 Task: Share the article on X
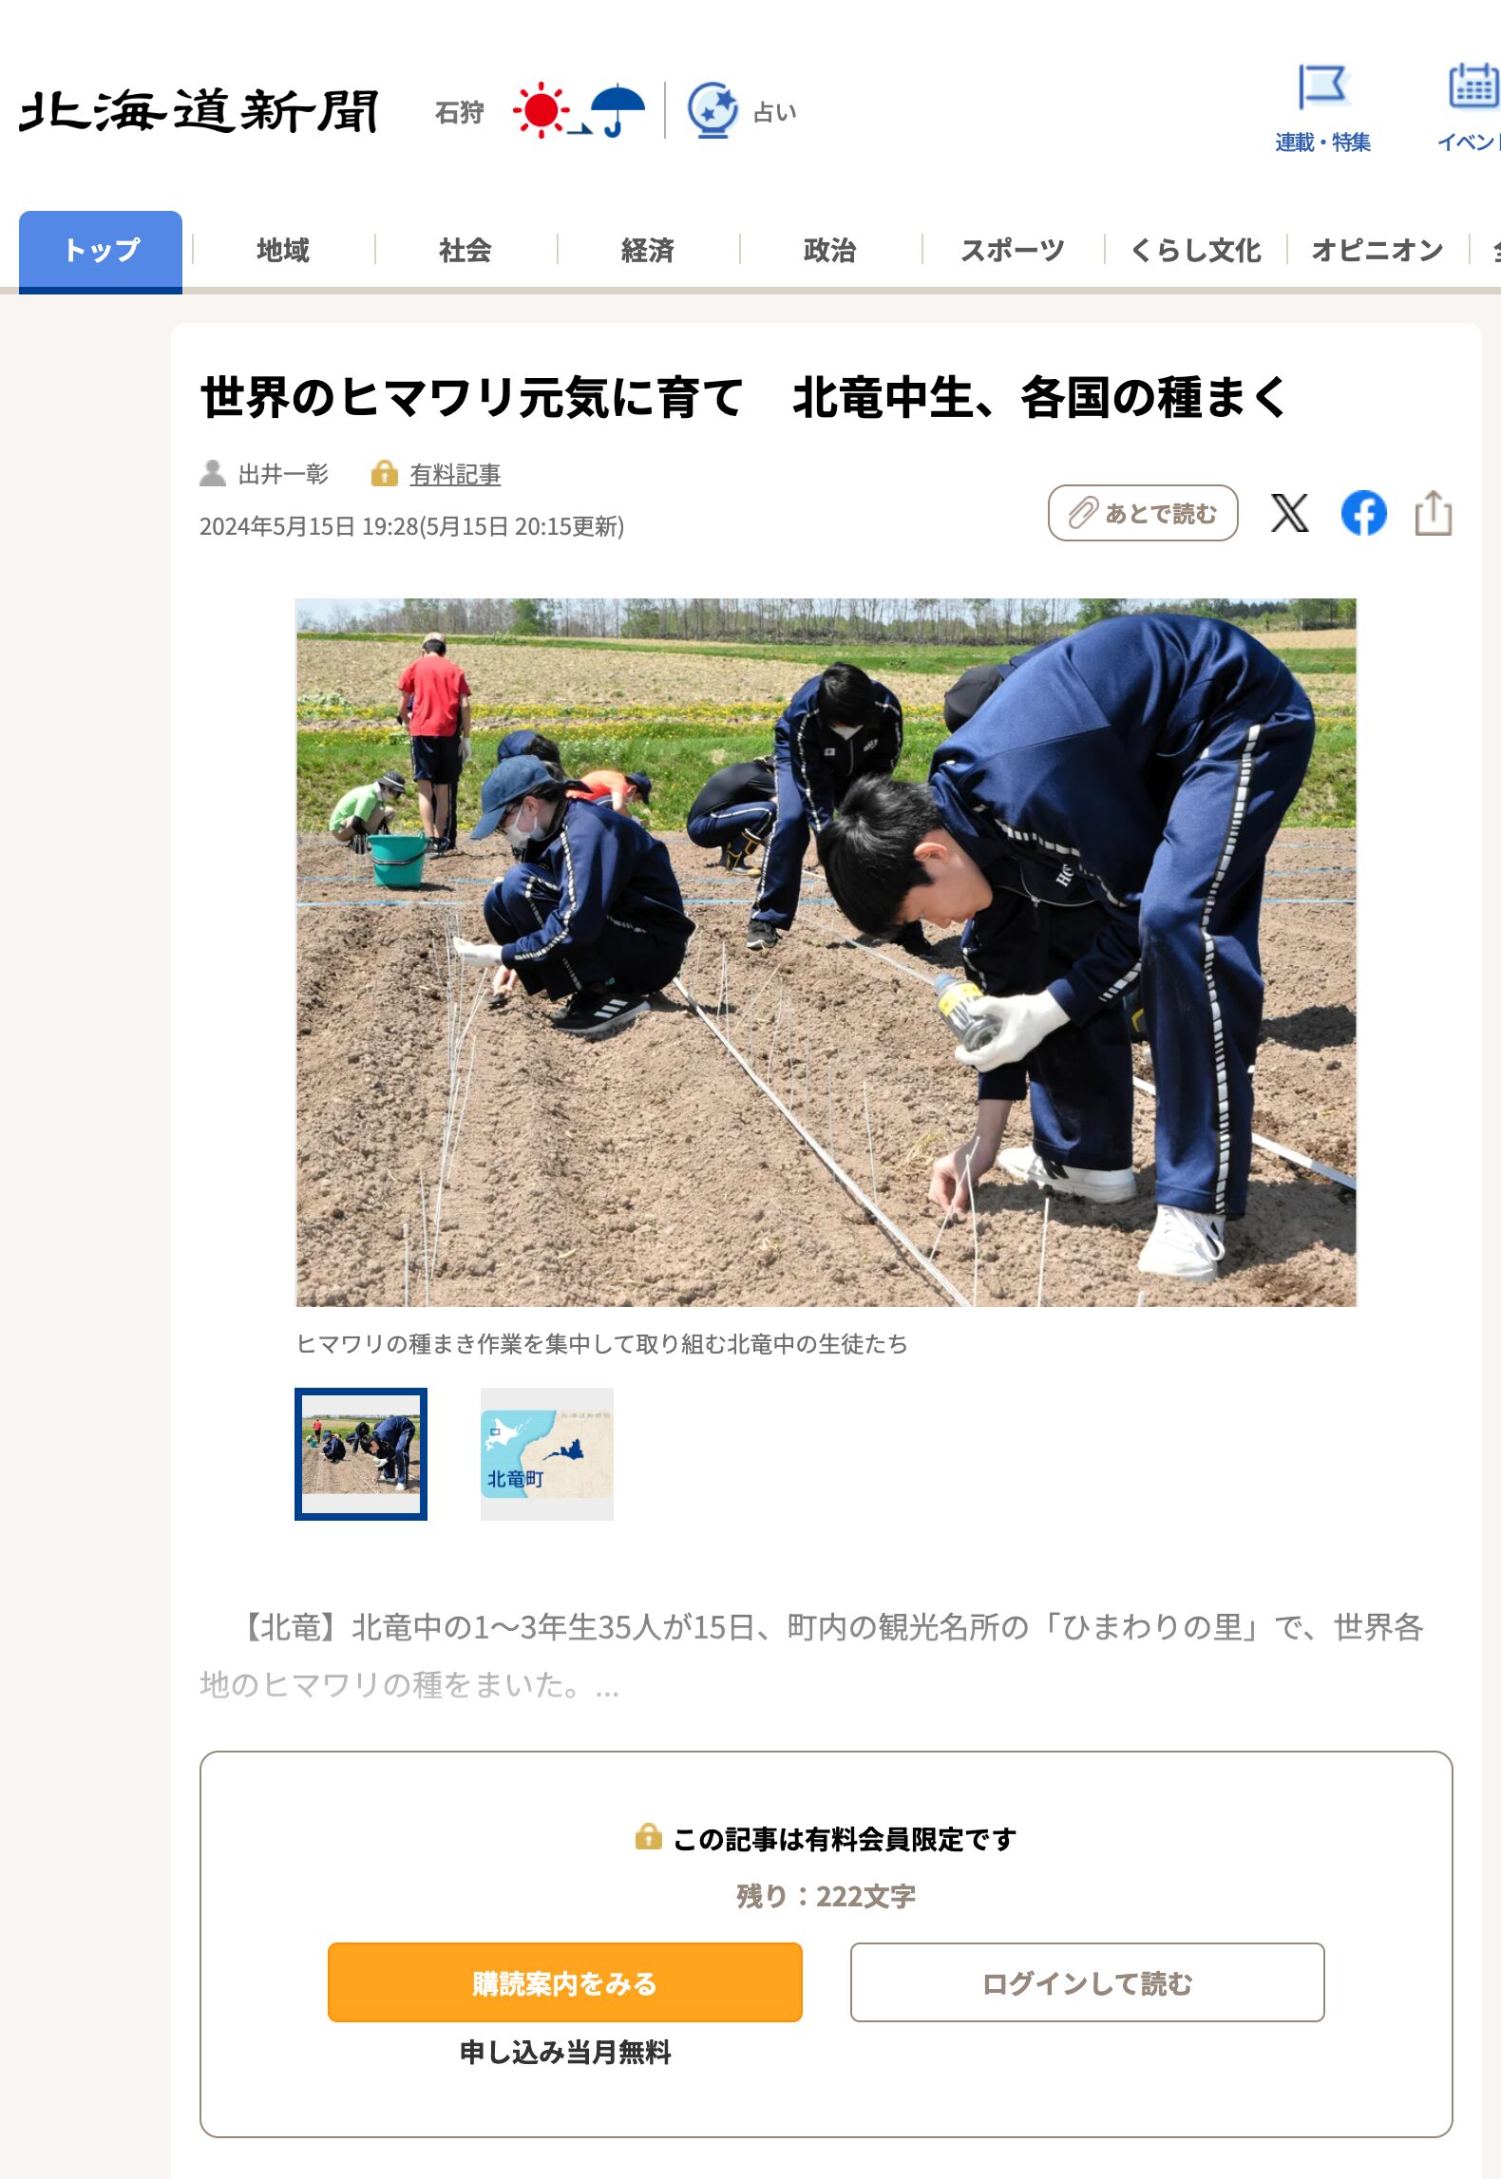1289,513
